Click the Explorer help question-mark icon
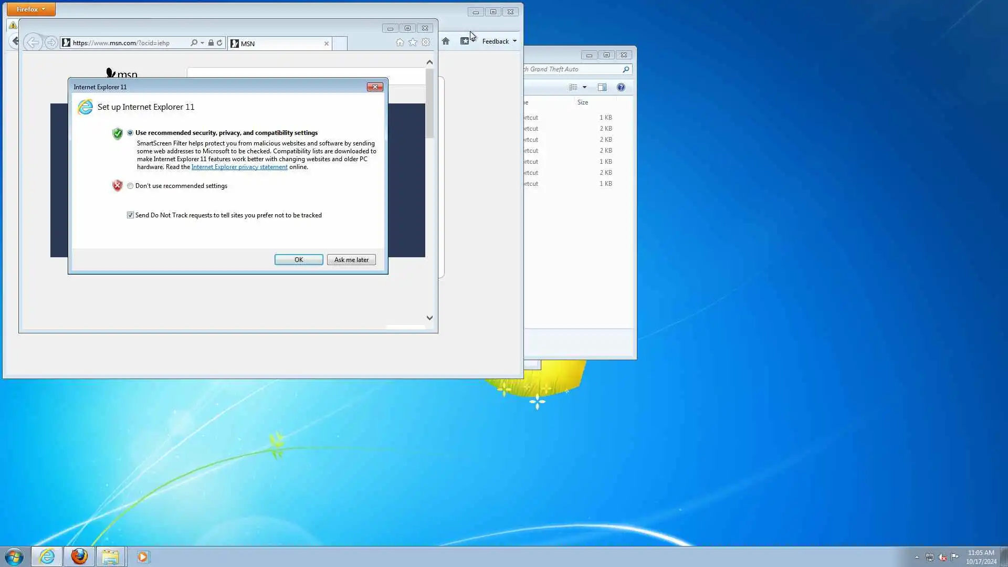This screenshot has height=567, width=1008. point(621,87)
